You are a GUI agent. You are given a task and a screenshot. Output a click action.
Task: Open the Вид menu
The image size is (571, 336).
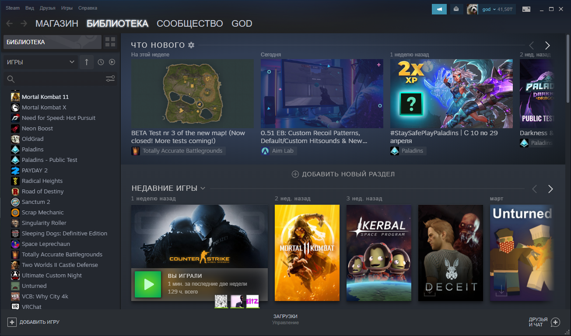[30, 8]
